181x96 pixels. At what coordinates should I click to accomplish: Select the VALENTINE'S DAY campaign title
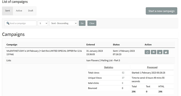click(44, 53)
